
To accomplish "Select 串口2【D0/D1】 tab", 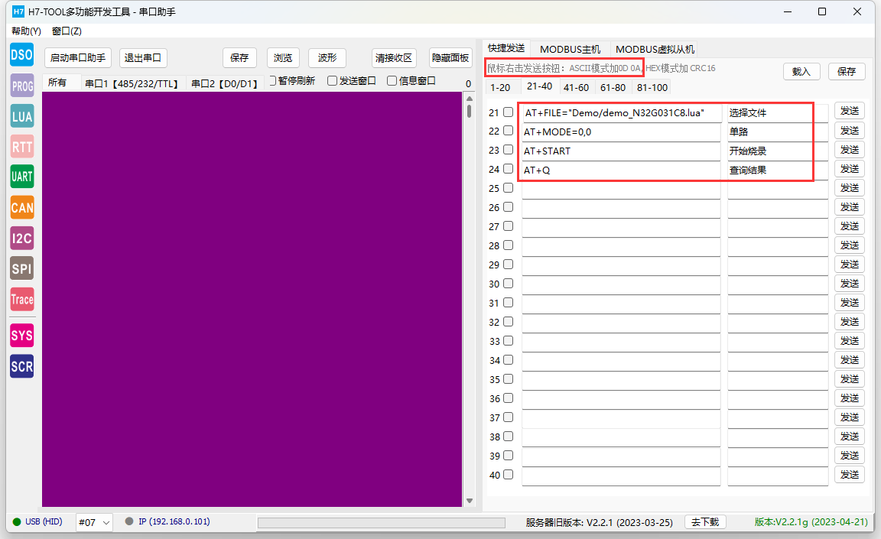I will coord(224,83).
